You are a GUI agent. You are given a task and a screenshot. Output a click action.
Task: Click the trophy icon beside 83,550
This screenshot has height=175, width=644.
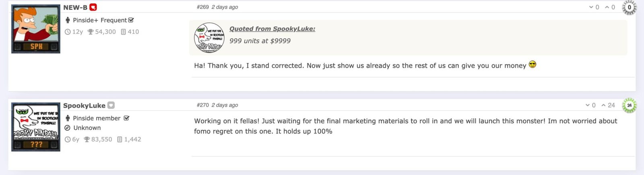(87, 140)
